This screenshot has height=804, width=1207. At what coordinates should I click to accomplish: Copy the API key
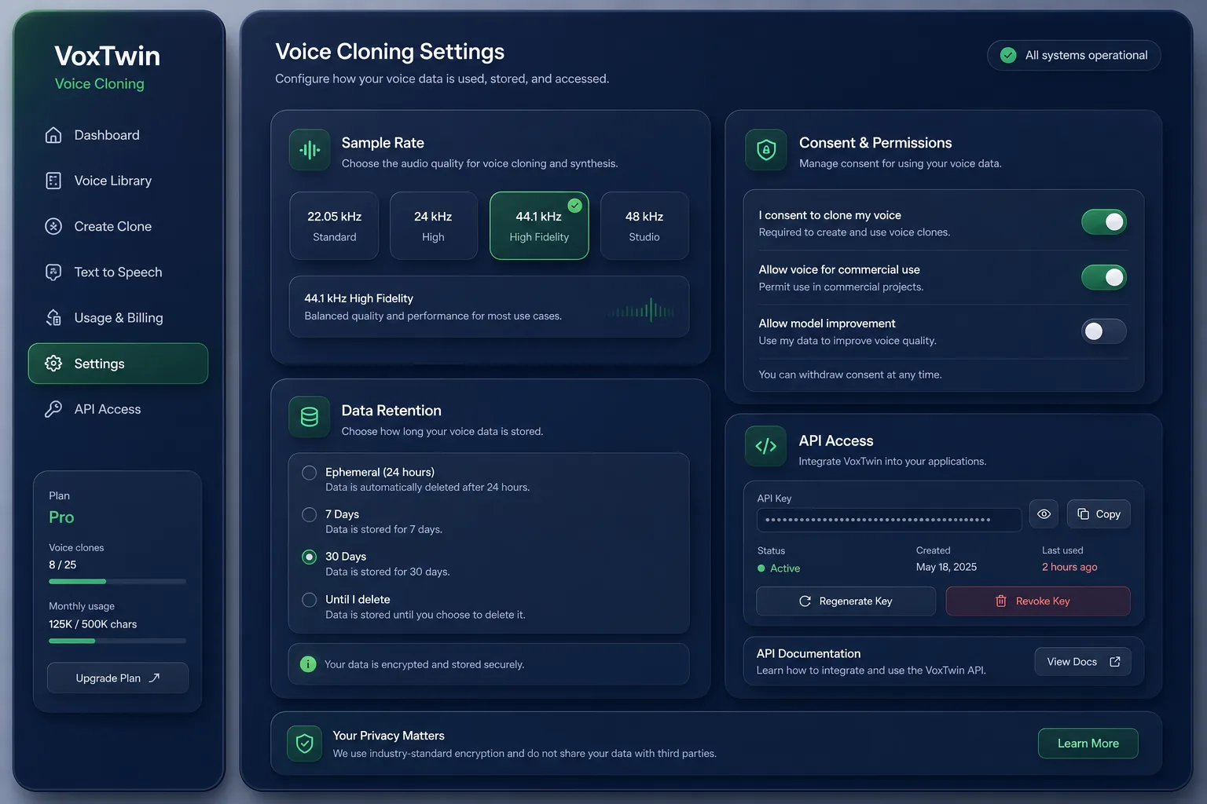(1099, 514)
